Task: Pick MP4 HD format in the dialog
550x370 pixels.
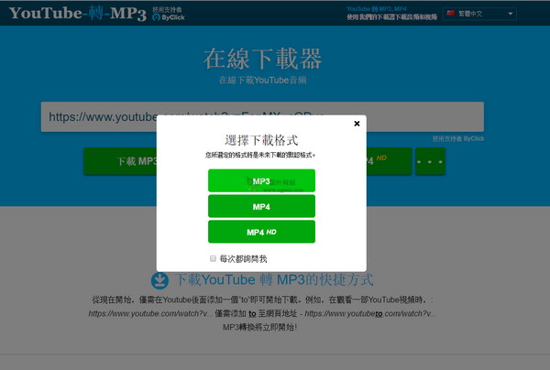Action: (261, 232)
